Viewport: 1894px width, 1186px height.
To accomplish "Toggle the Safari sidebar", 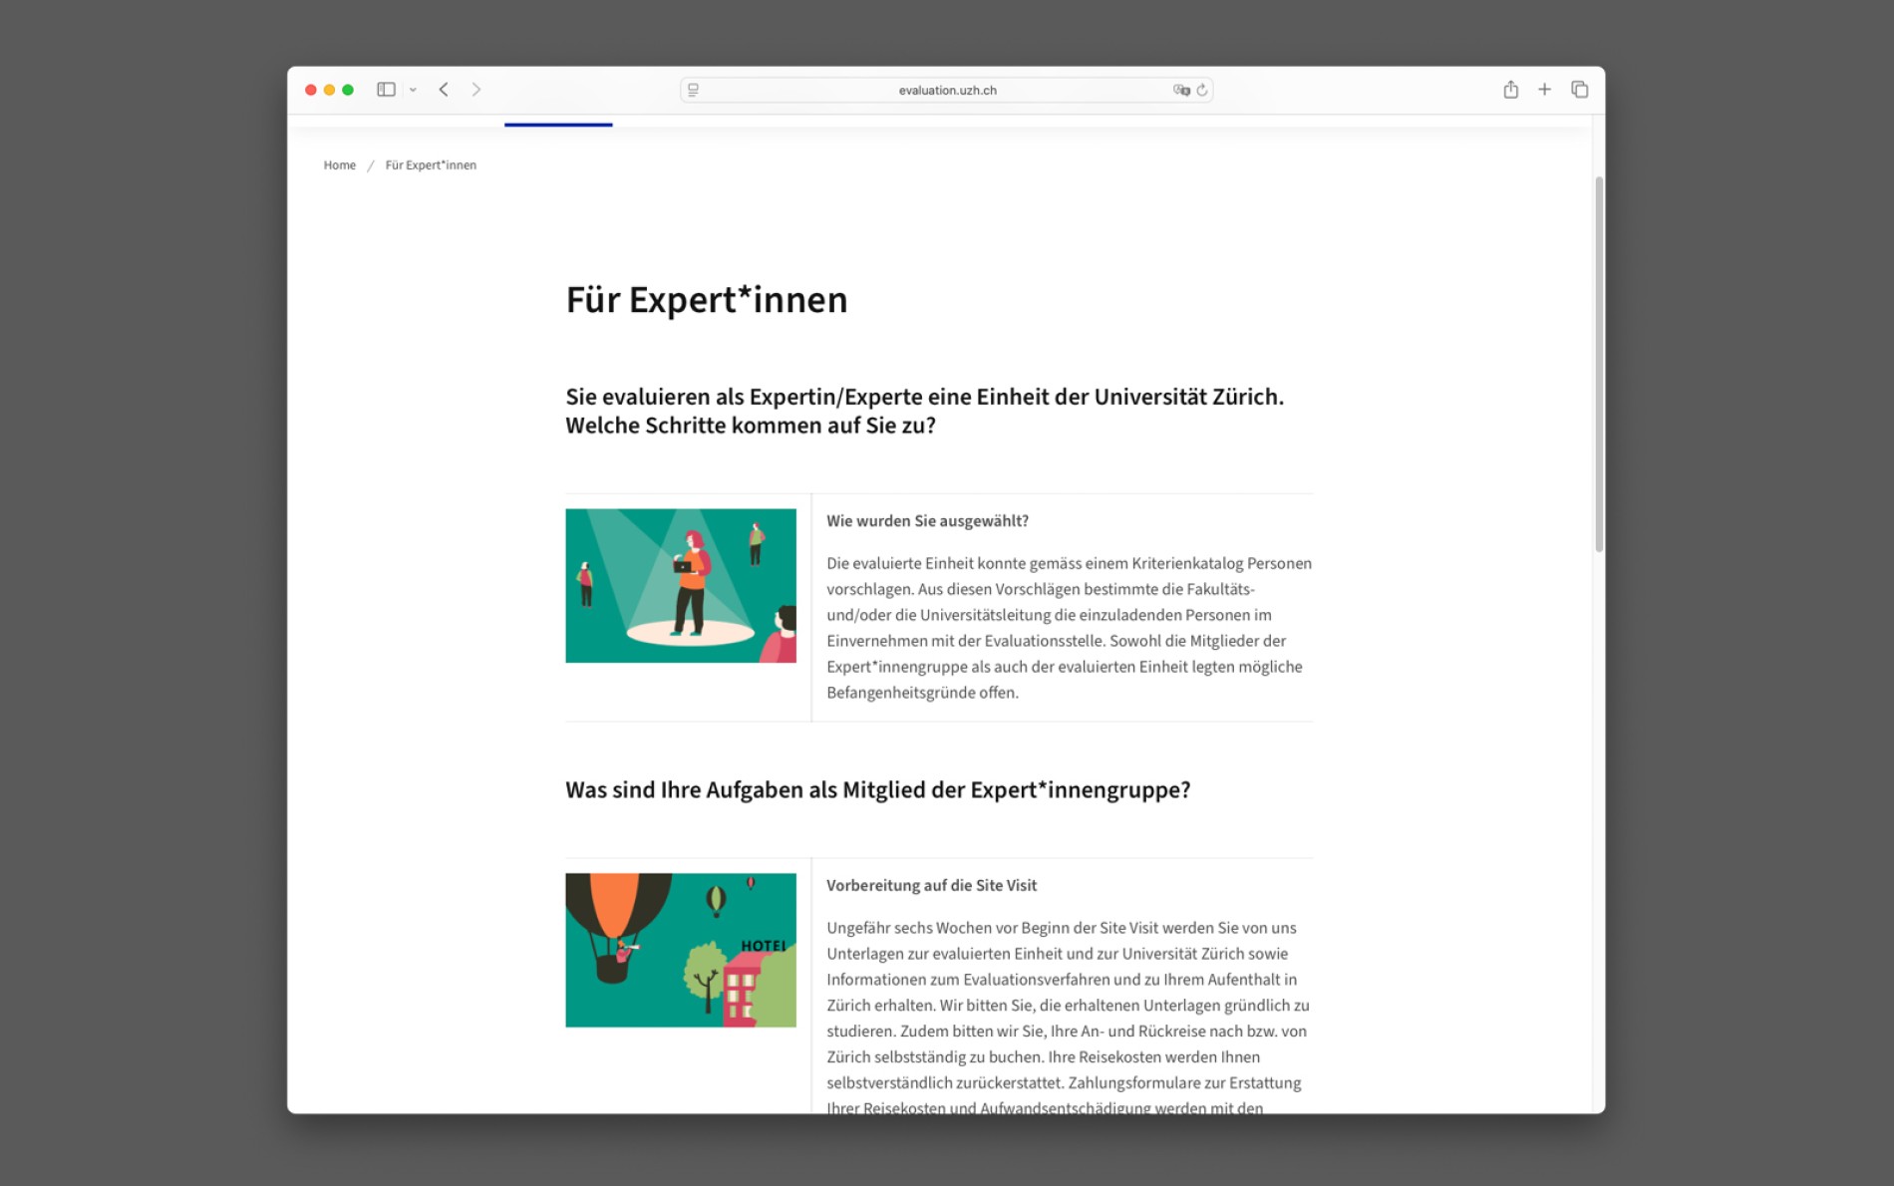I will pos(386,90).
